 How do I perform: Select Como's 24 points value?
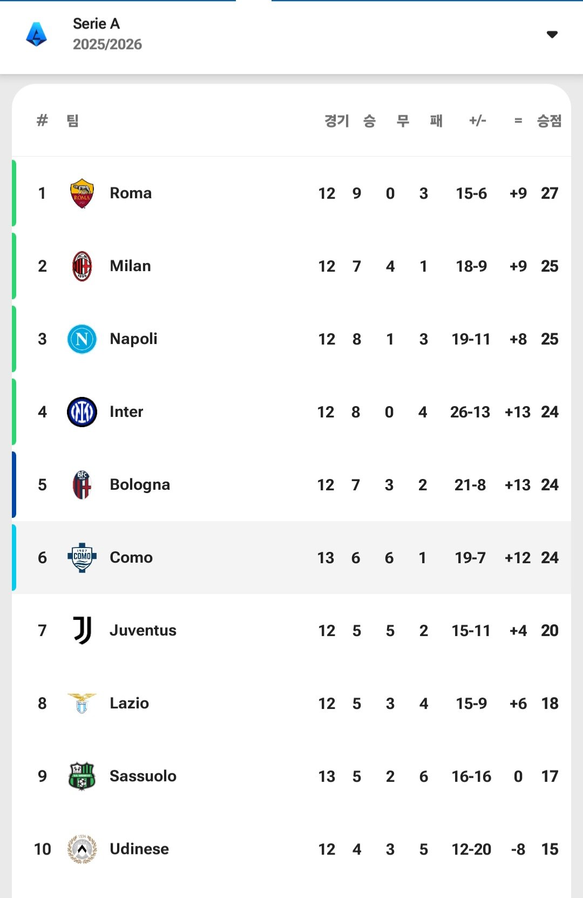(550, 558)
